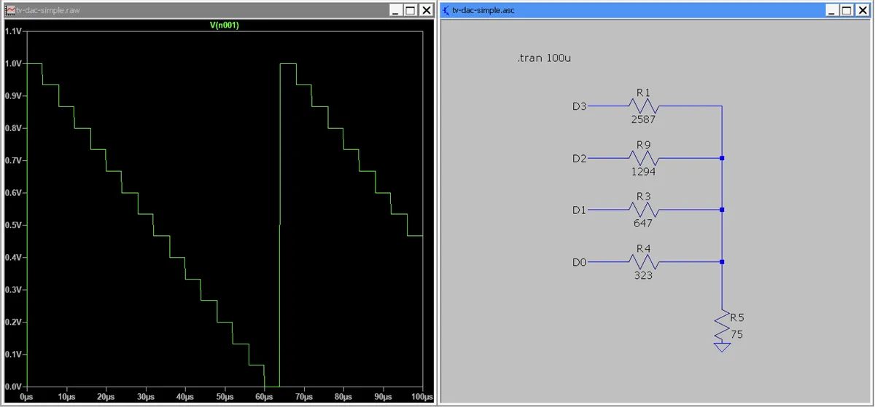Select resistor R4 symbol
The width and height of the screenshot is (875, 407).
pos(643,262)
